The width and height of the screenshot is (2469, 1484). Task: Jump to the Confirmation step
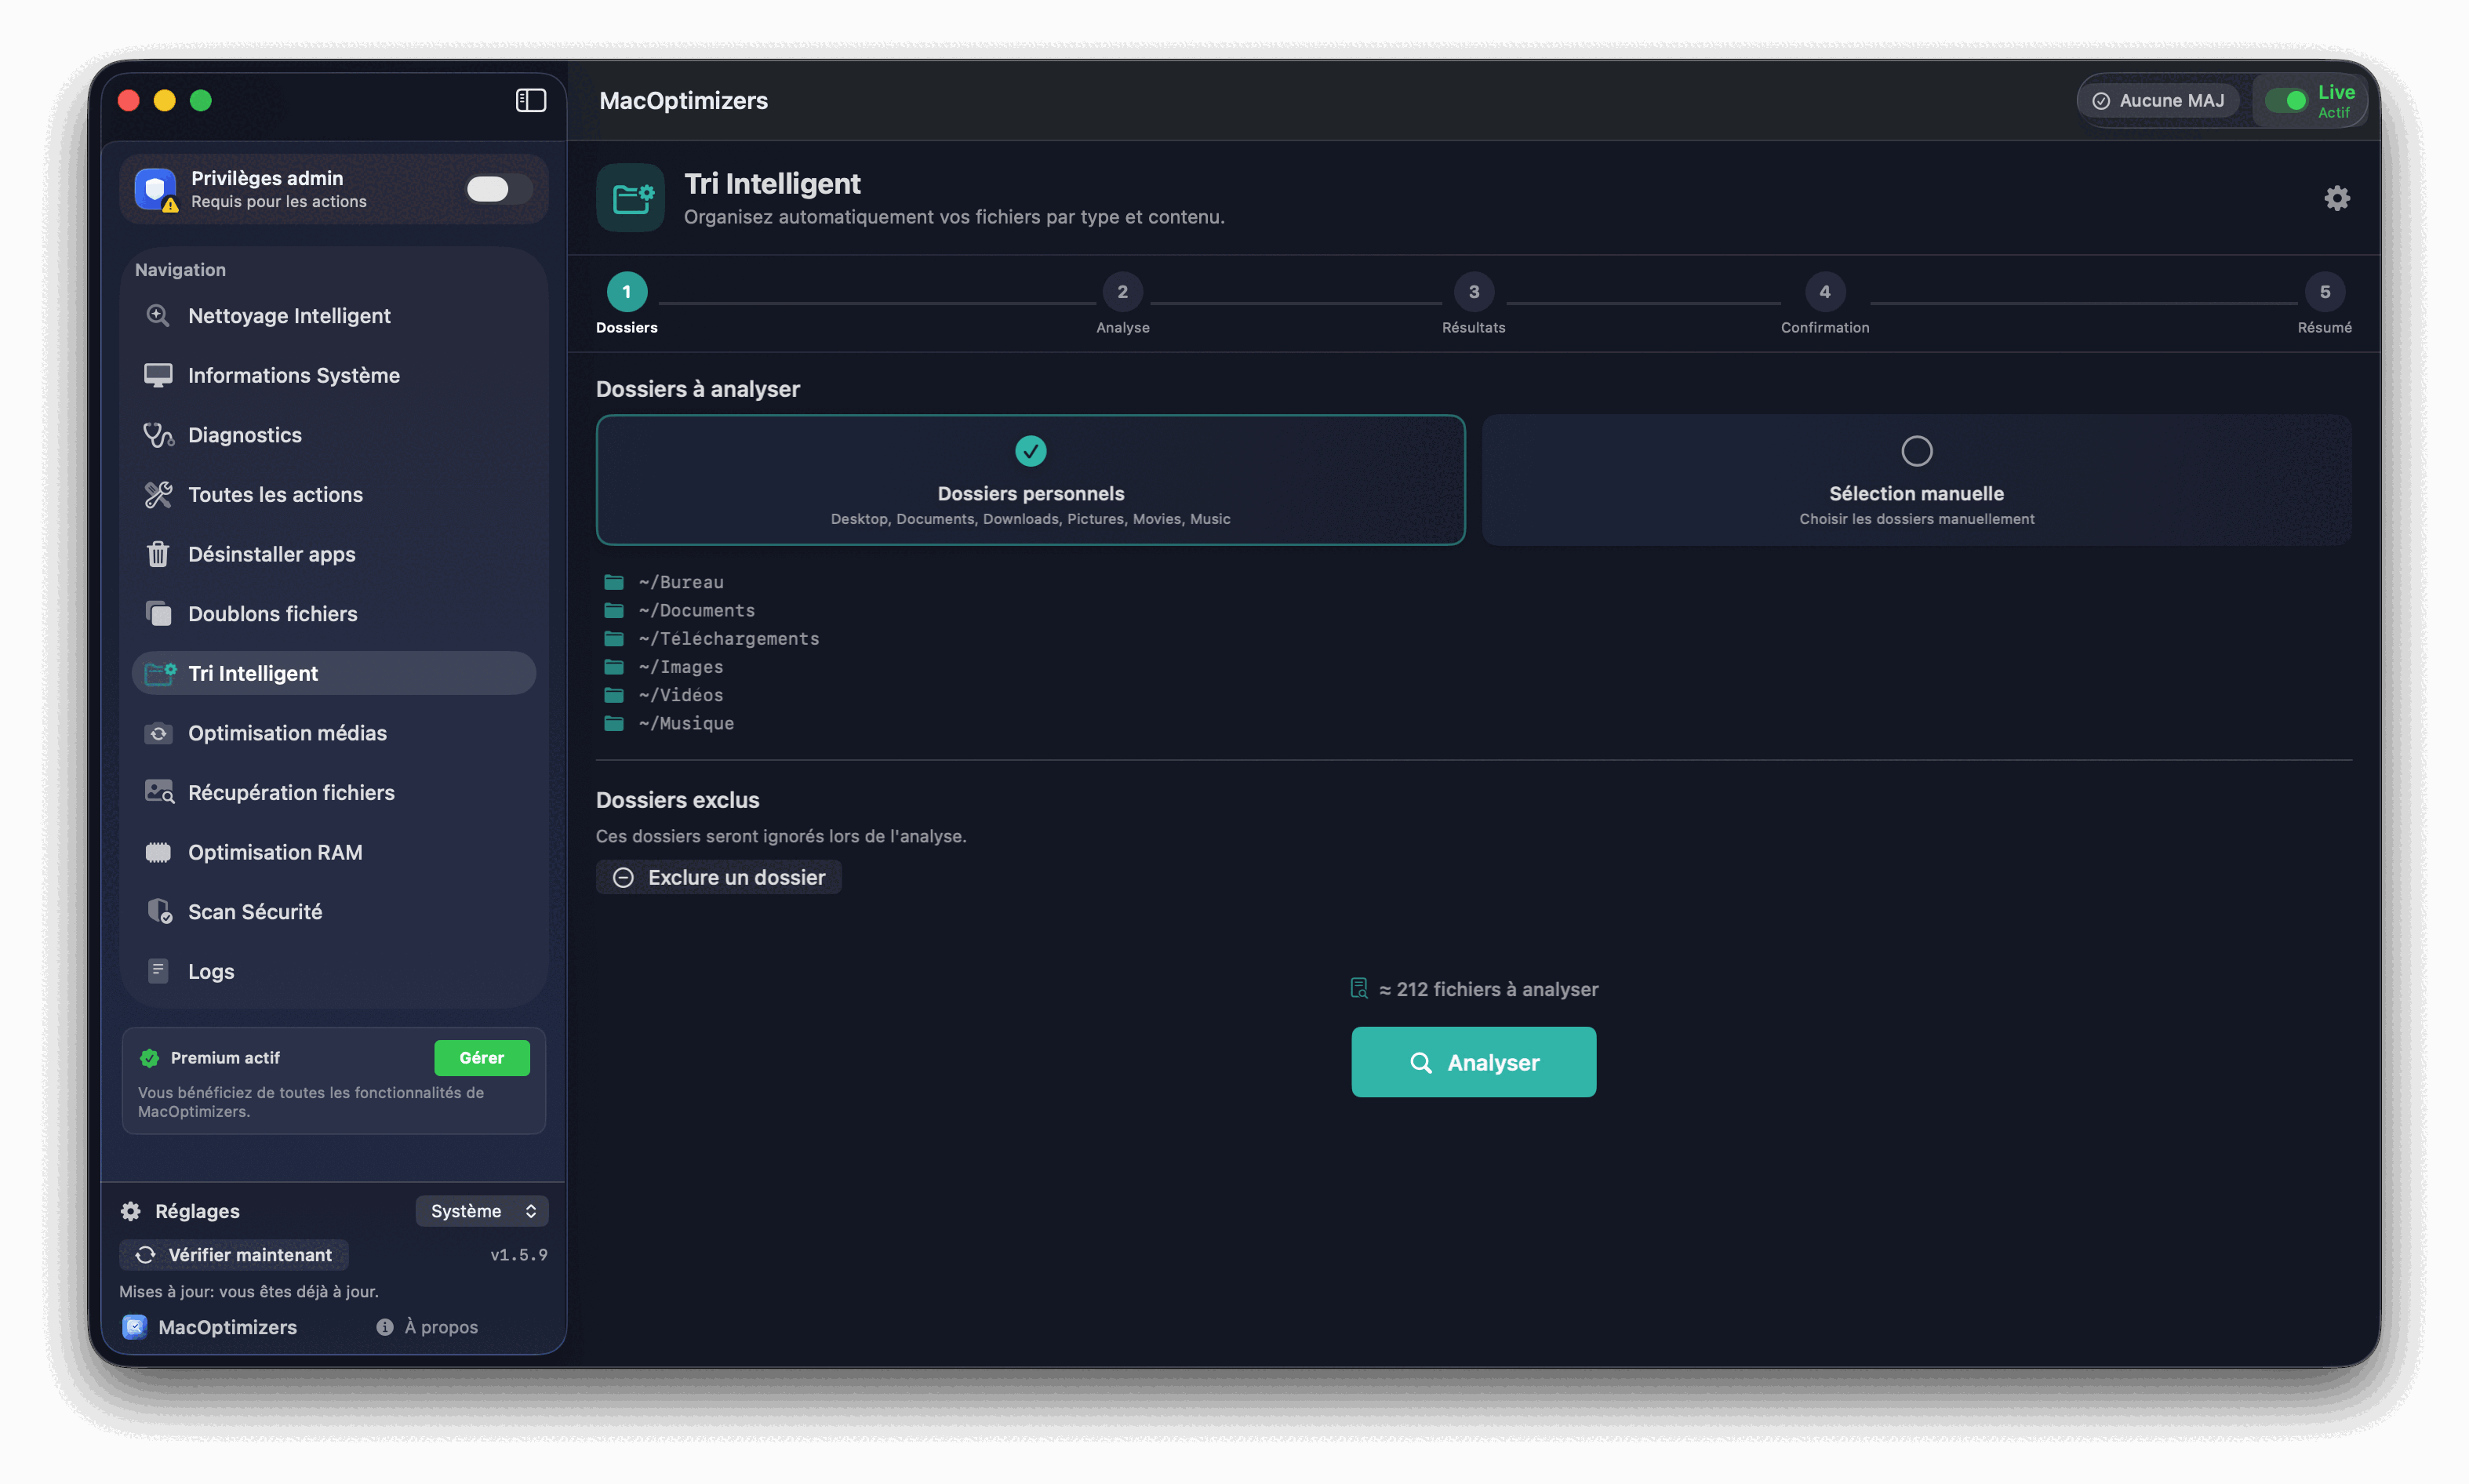[1824, 292]
